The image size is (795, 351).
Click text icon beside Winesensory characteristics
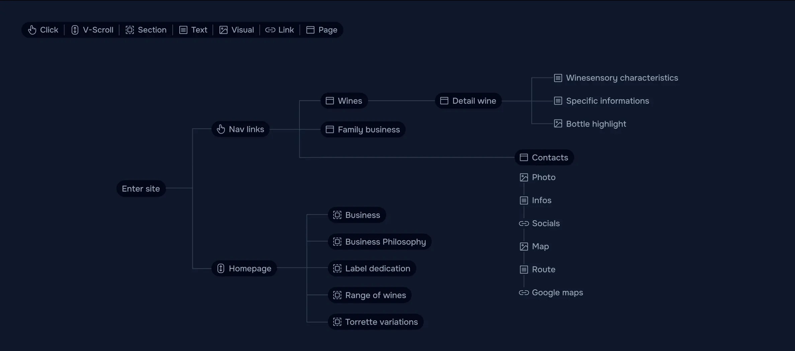coord(558,78)
